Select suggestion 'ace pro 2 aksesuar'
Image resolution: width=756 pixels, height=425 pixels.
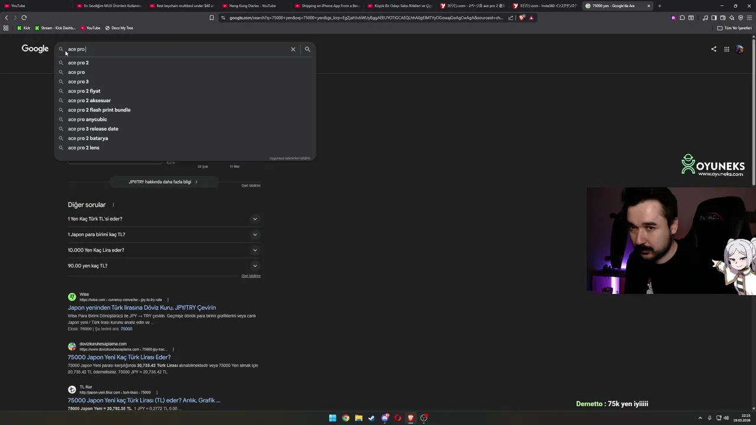click(185, 100)
